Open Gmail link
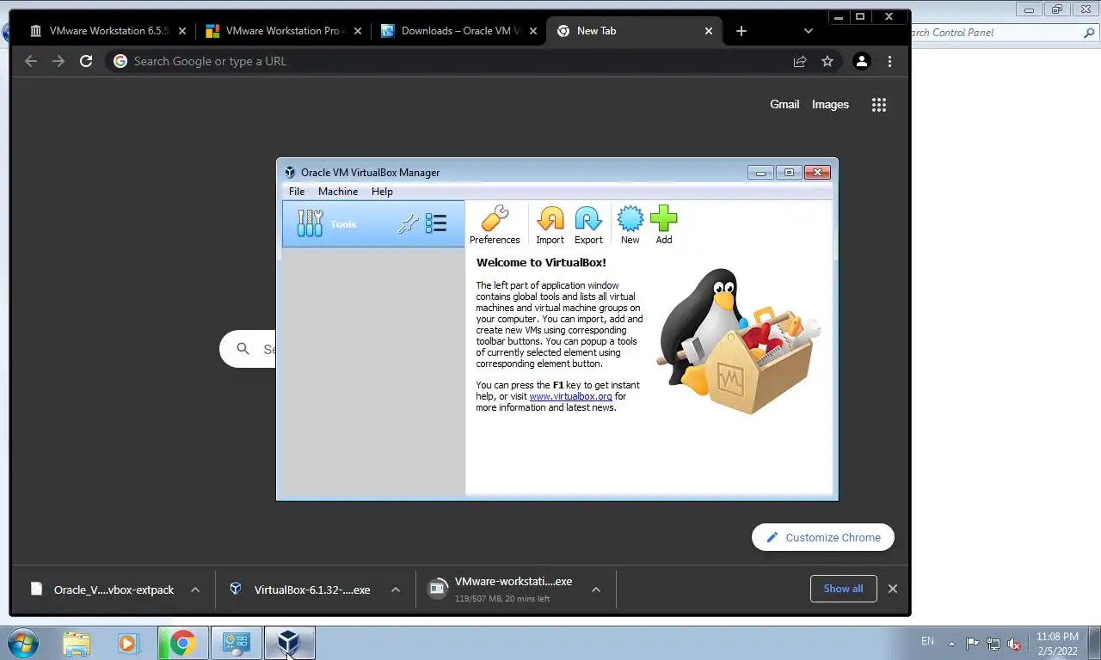This screenshot has height=660, width=1101. [x=784, y=104]
